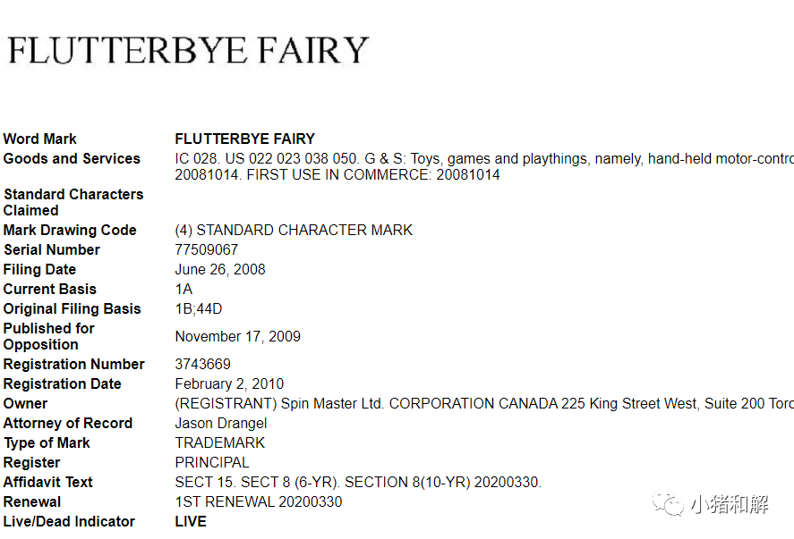The height and width of the screenshot is (539, 794).
Task: Click the WeChat logo icon in watermark
Action: (x=668, y=505)
